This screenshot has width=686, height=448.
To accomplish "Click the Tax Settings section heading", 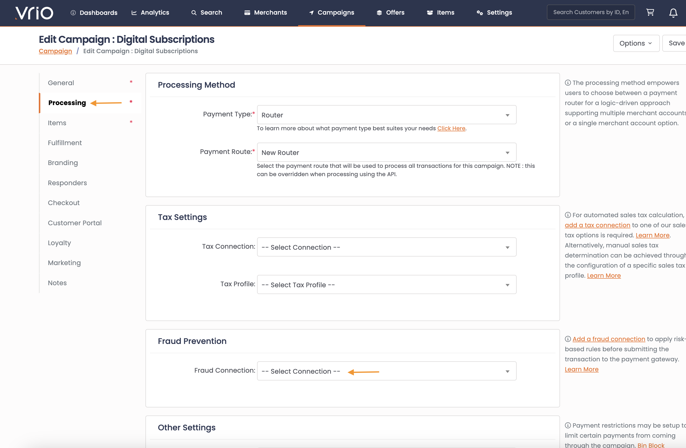I will click(182, 217).
